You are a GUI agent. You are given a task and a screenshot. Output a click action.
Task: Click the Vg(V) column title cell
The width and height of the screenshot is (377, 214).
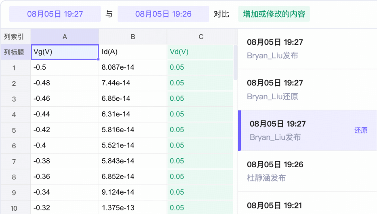click(x=65, y=52)
